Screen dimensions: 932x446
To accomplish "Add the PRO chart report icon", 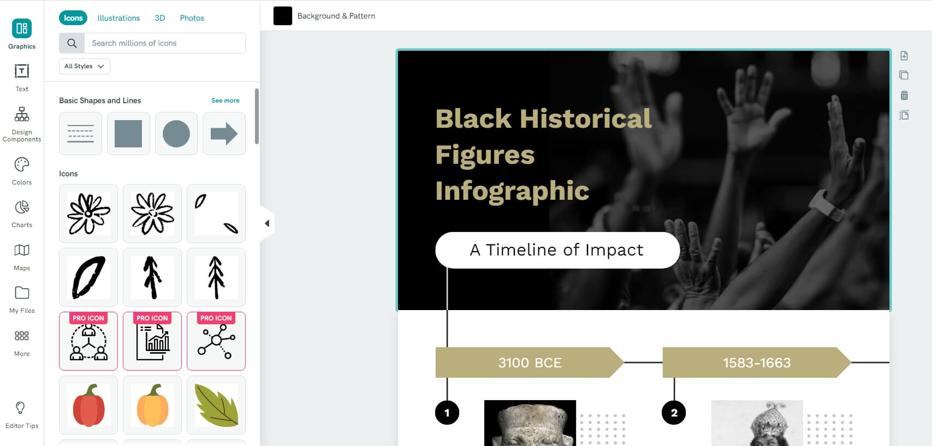I will (x=152, y=341).
